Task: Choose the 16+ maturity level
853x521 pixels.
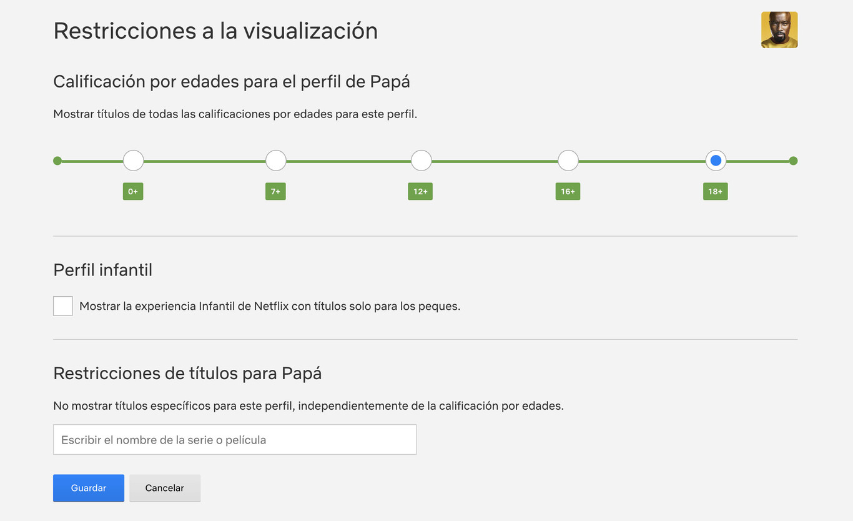Action: [568, 160]
